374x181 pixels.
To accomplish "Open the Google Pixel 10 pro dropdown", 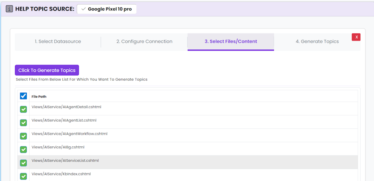I will click(x=106, y=9).
